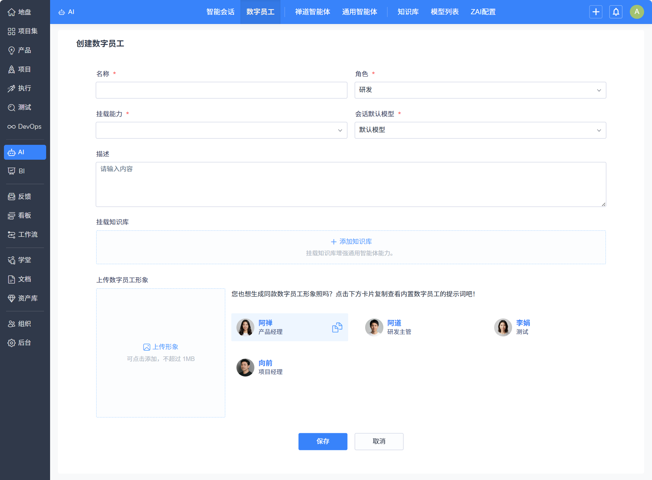Expand the 角色 dropdown showing 研发
652x480 pixels.
click(x=480, y=90)
